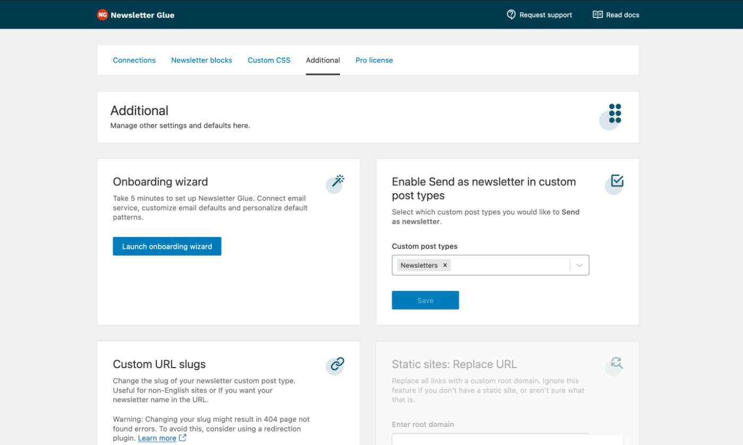Viewport: 743px width, 445px height.
Task: Remove the Newsletters tag with its x
Action: pyautogui.click(x=445, y=265)
